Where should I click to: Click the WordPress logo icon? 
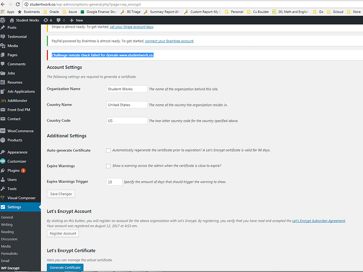pyautogui.click(x=3, y=20)
